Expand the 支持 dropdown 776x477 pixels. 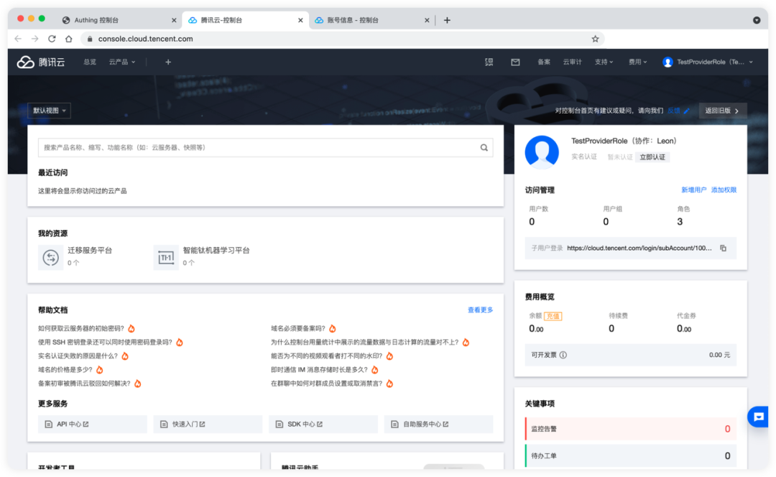tap(604, 62)
